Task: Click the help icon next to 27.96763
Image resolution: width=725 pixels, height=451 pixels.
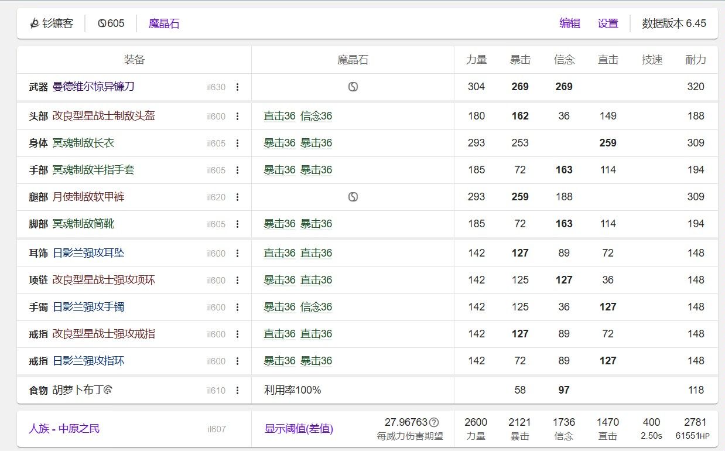Action: point(434,422)
